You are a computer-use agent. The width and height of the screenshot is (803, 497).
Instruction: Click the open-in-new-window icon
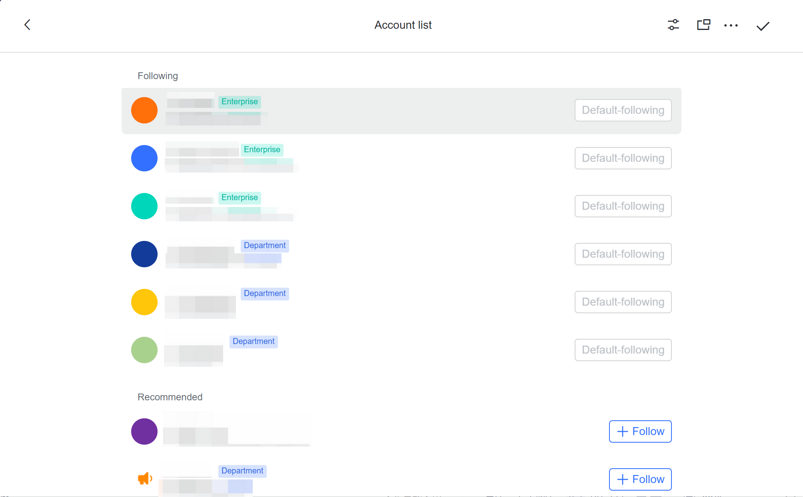click(x=703, y=25)
